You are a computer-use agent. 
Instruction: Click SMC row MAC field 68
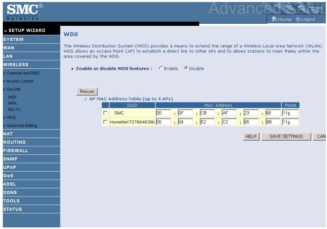point(273,113)
